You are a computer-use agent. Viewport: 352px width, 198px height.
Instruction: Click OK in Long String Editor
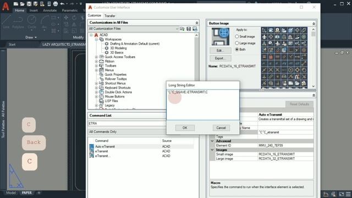click(x=185, y=128)
